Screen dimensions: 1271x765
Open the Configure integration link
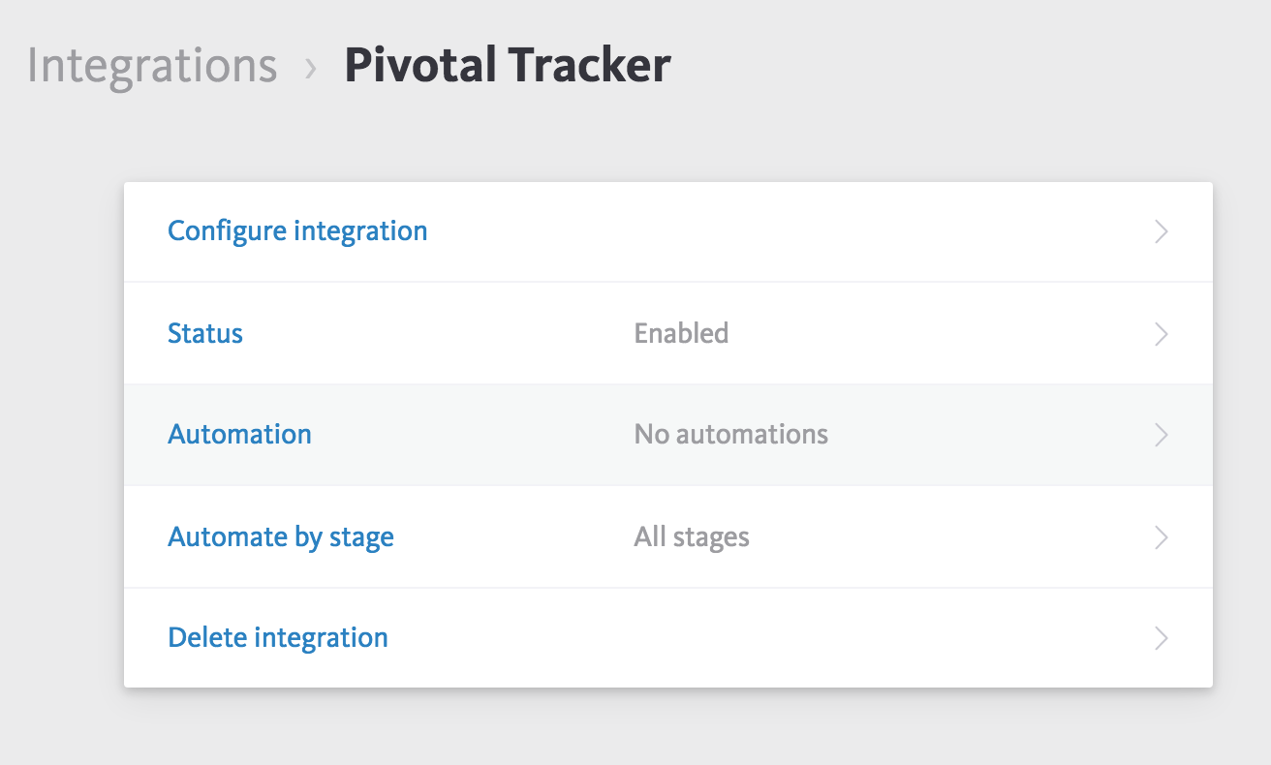(297, 231)
